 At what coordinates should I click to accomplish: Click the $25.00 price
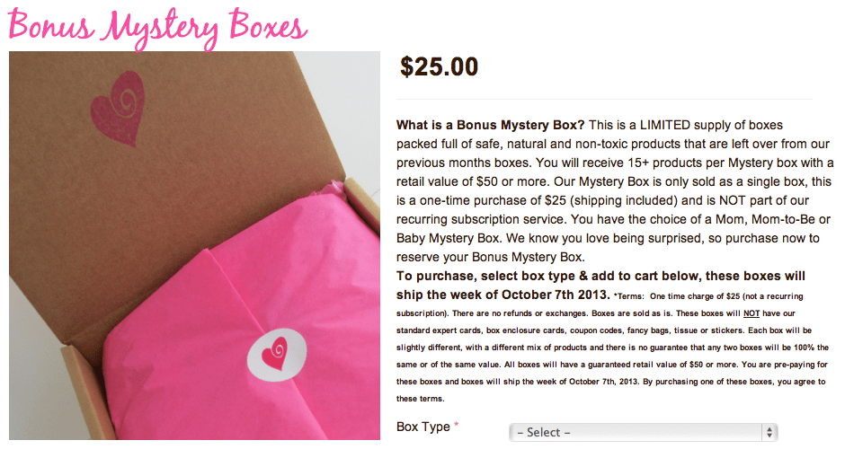439,67
